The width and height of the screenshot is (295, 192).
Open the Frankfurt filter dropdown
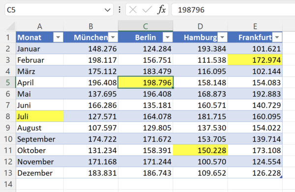pyautogui.click(x=277, y=37)
